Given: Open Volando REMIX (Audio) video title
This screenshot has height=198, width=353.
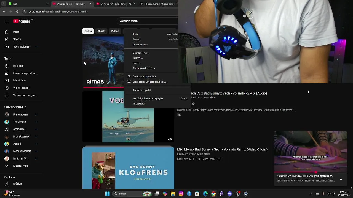Looking at the screenshot, I should pyautogui.click(x=229, y=93).
